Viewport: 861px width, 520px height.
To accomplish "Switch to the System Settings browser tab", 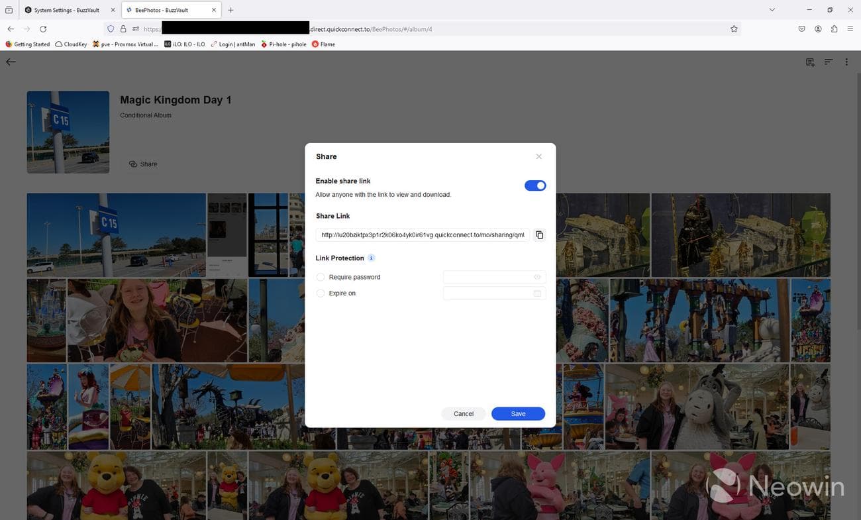I will [66, 10].
